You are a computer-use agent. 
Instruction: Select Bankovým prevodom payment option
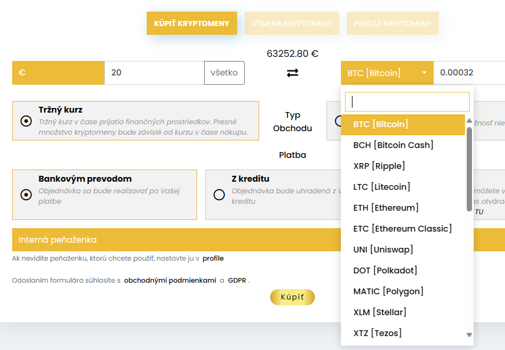(x=26, y=194)
